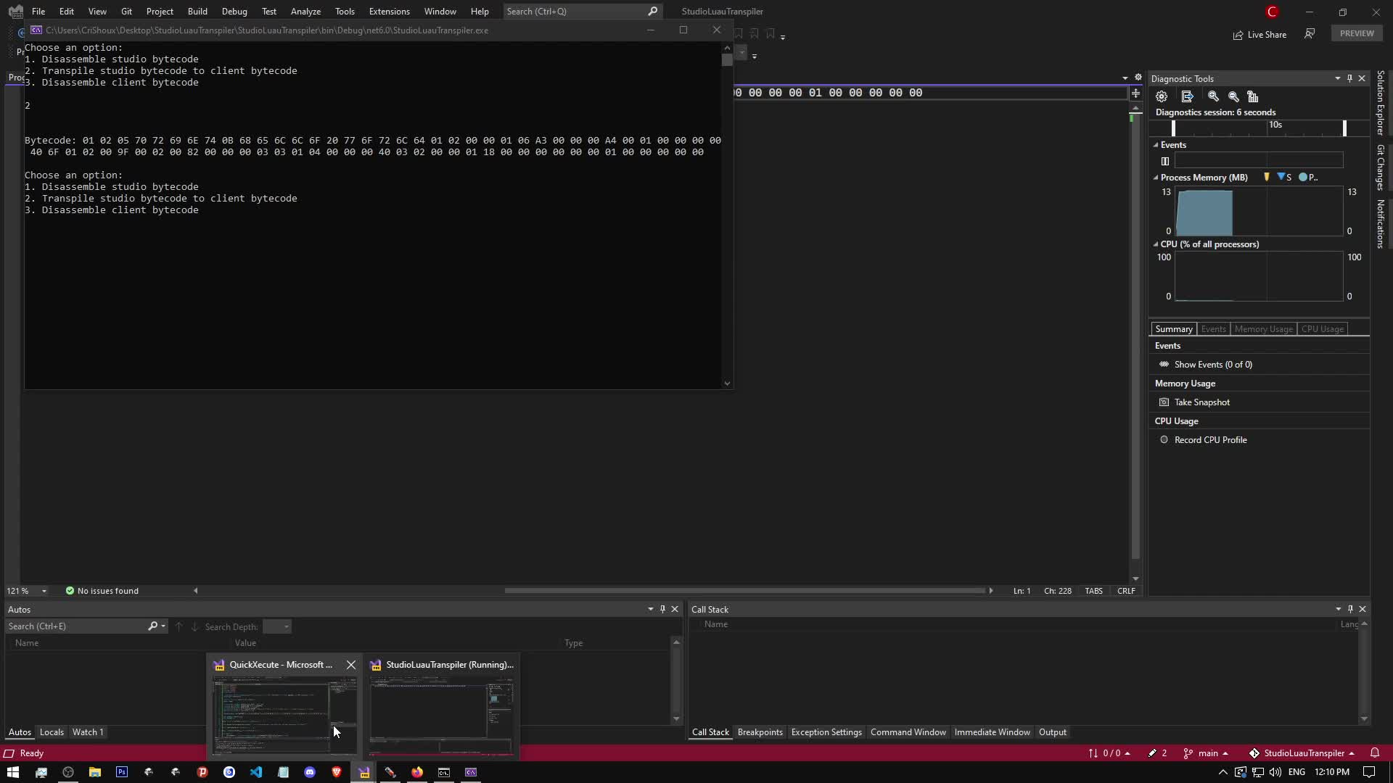Take a memory snapshot
This screenshot has width=1393, height=783.
click(x=1201, y=402)
